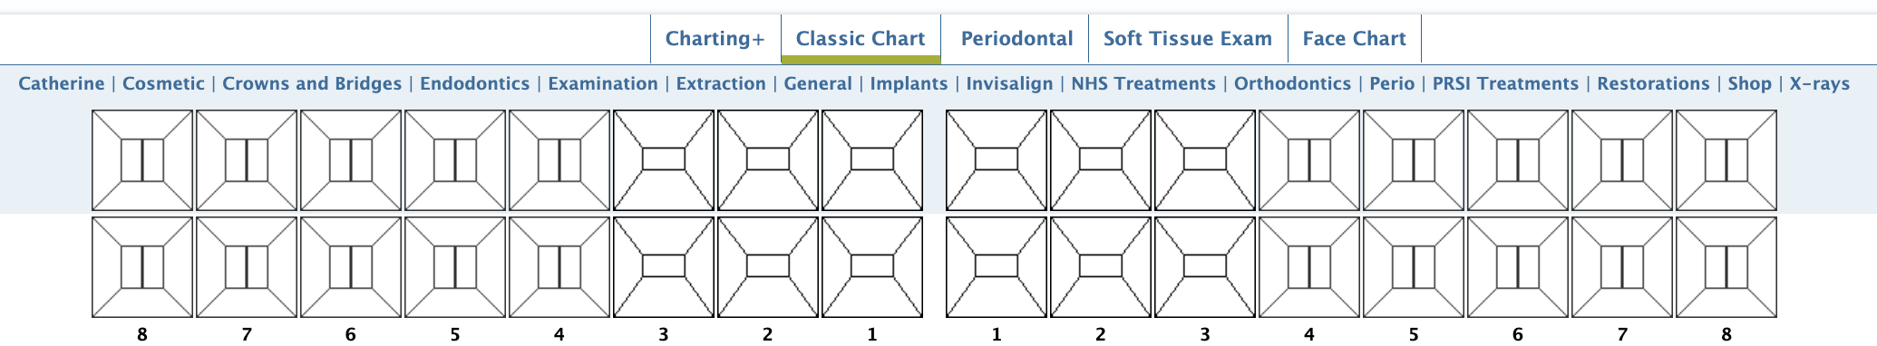Select upper left tooth 8 icon
This screenshot has width=1877, height=346.
[1726, 160]
